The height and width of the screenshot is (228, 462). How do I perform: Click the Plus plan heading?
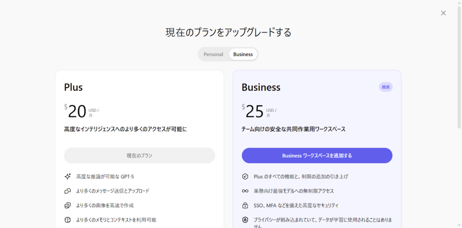pos(73,87)
